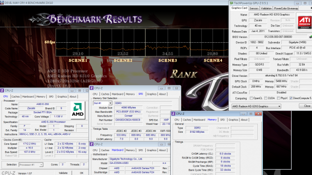Click the OK button in the CPU-Z CPU window
The width and height of the screenshot is (312, 175).
tap(81, 173)
